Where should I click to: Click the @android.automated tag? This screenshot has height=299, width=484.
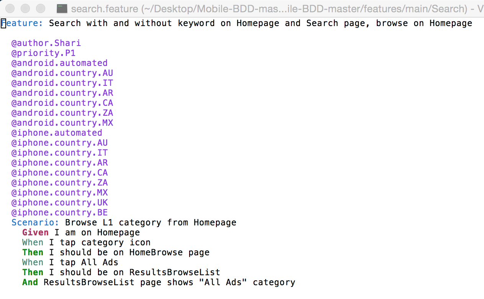pyautogui.click(x=59, y=63)
